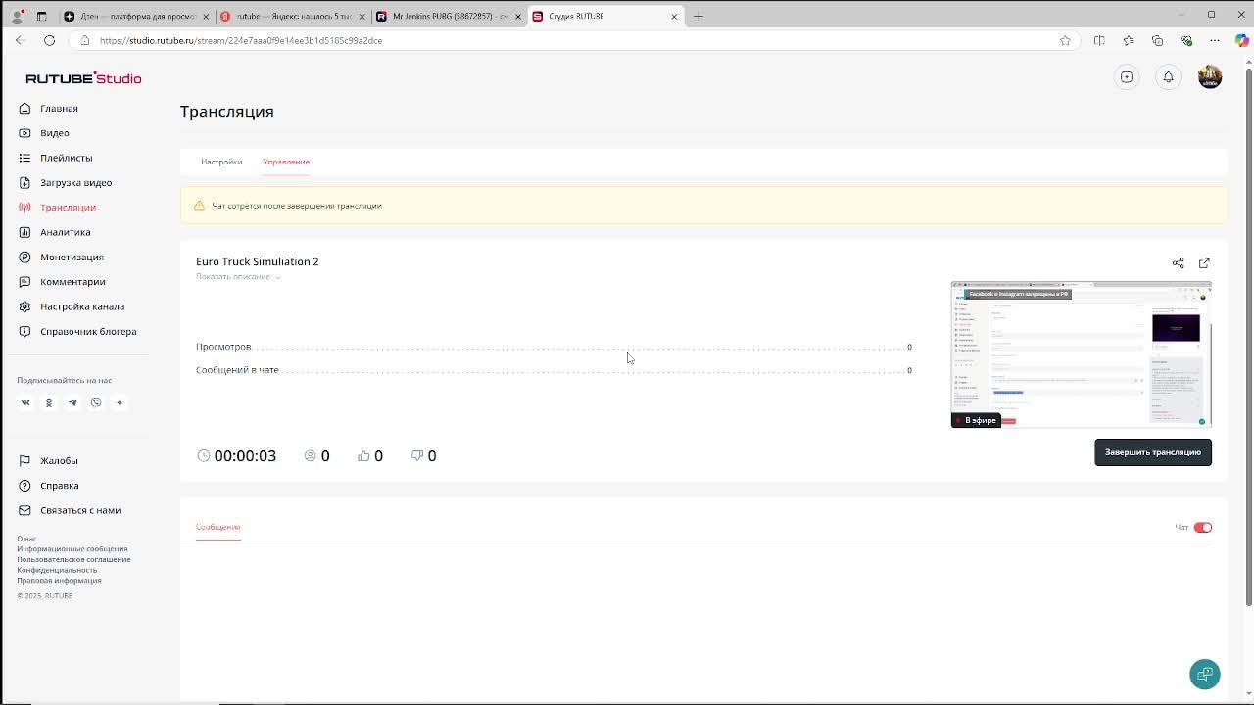Click the Монетизация coin icon

click(24, 257)
